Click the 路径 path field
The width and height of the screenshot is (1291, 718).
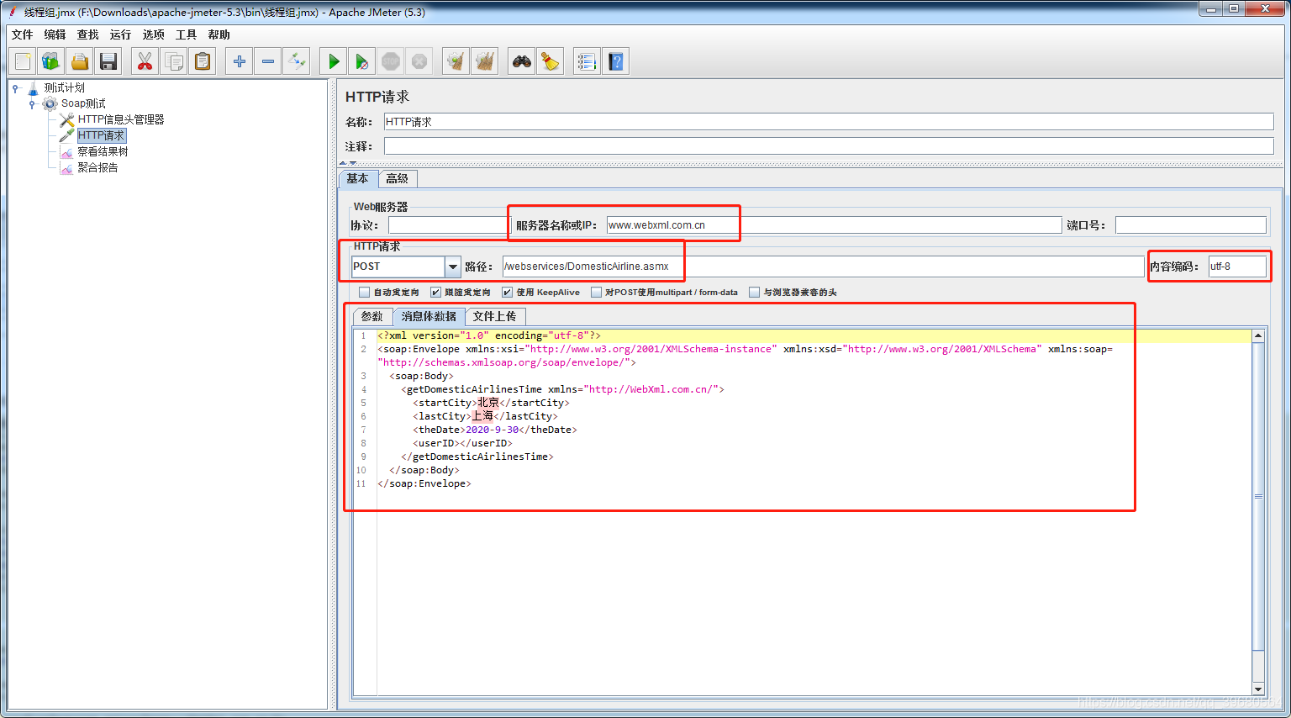tap(823, 267)
